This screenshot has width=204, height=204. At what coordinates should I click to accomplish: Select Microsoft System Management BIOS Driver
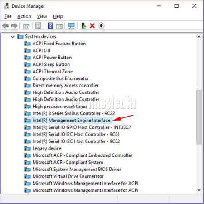(x=77, y=170)
